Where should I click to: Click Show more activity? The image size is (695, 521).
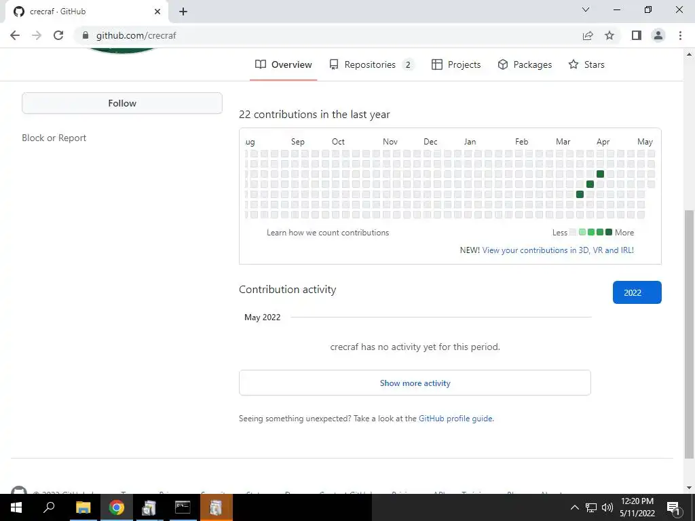pyautogui.click(x=415, y=383)
